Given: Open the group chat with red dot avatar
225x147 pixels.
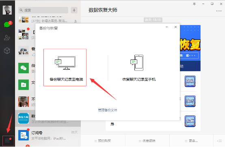Looking at the screenshot, I should tap(24, 34).
